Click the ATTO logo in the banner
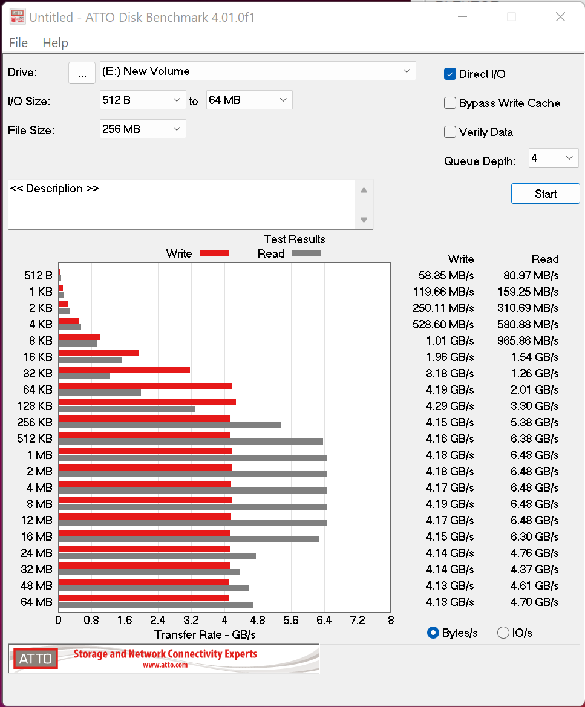The image size is (585, 707). click(36, 659)
